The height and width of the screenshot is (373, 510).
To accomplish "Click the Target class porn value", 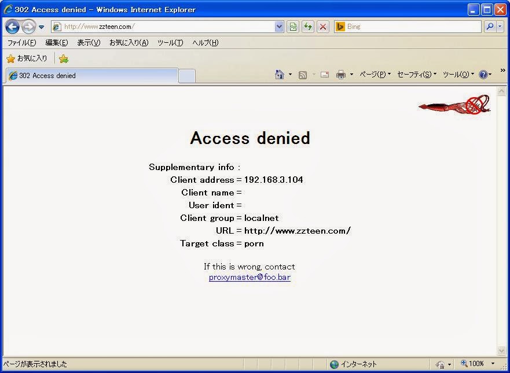I will coord(254,243).
